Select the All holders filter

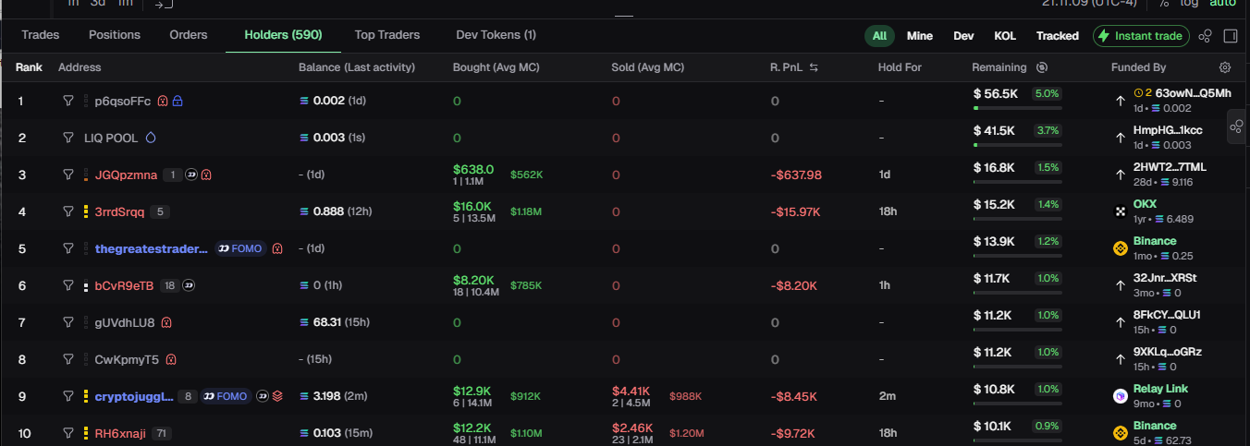(879, 36)
